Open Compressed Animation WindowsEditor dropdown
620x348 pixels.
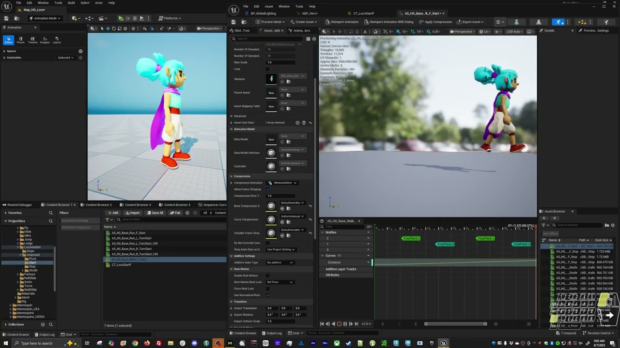click(282, 183)
